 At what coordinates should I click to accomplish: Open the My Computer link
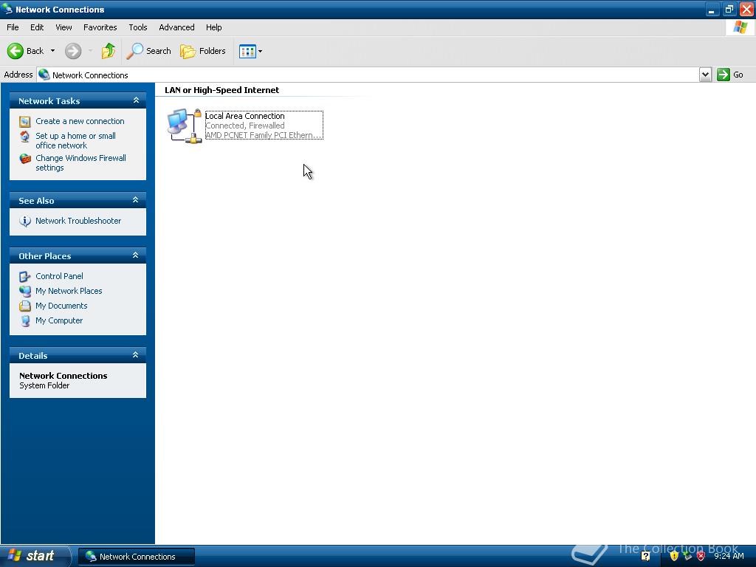coord(59,320)
